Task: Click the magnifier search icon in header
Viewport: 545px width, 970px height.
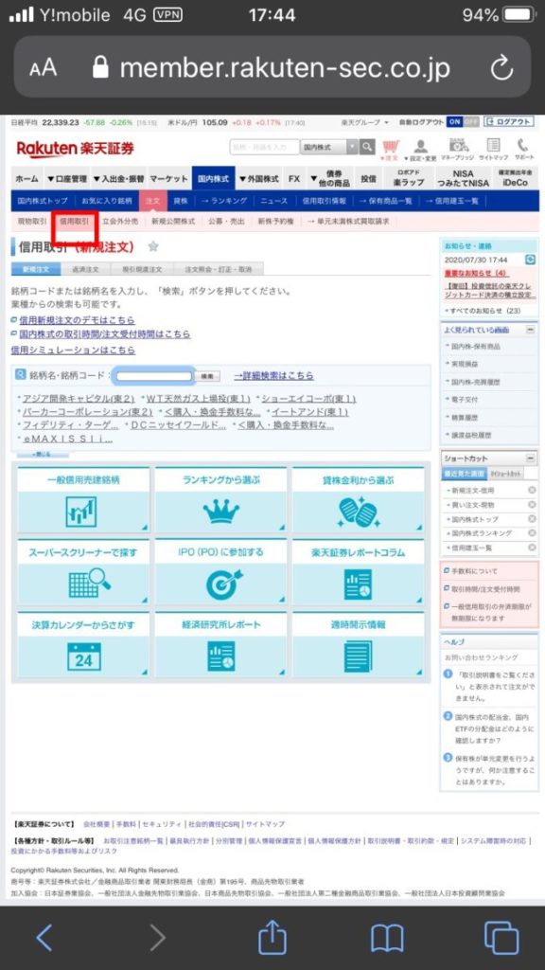Action: [x=368, y=147]
